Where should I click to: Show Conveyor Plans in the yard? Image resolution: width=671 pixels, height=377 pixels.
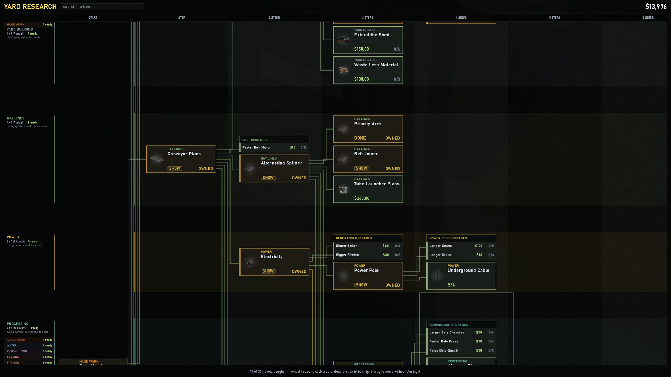[x=175, y=168]
